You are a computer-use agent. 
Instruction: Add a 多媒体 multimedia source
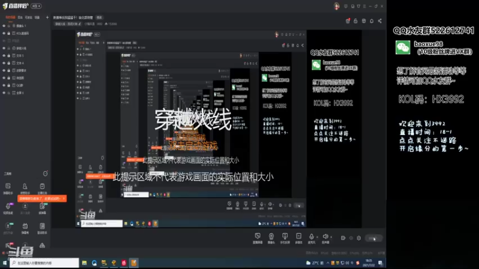[298, 238]
